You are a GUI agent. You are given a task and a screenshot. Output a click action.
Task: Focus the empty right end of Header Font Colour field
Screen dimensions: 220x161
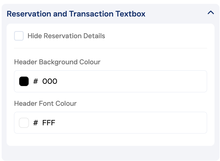coord(179,123)
